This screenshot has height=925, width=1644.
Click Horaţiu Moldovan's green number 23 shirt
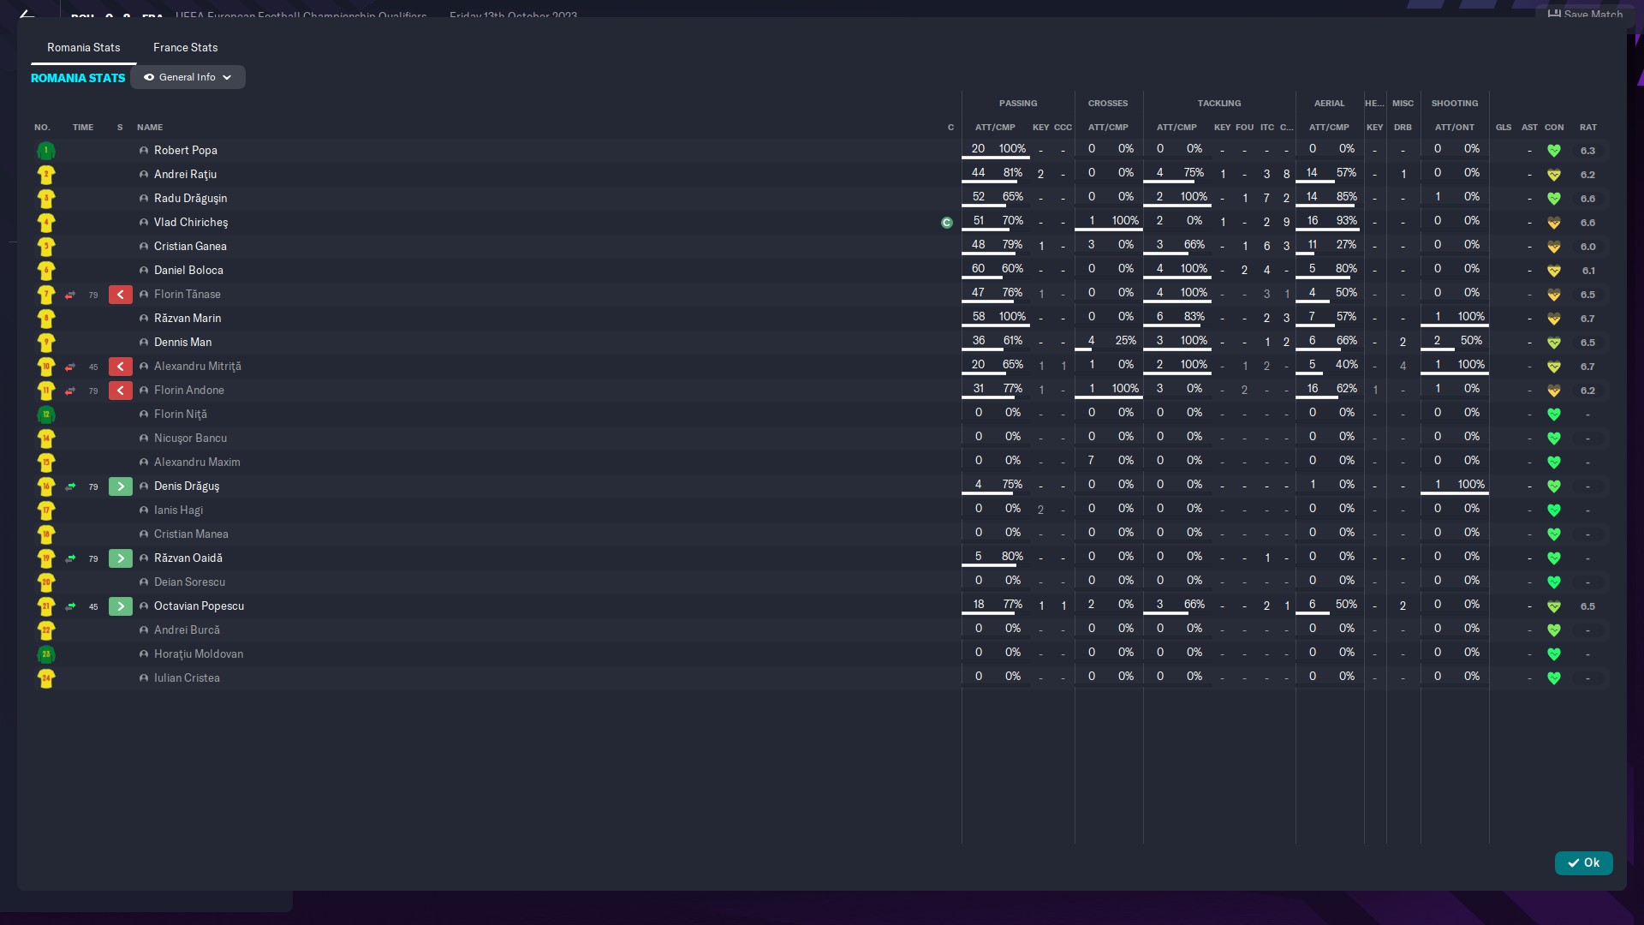46,654
